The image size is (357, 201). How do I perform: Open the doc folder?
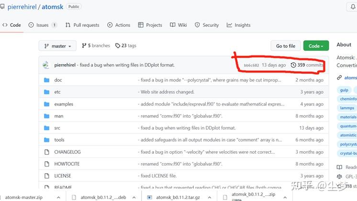coord(58,80)
